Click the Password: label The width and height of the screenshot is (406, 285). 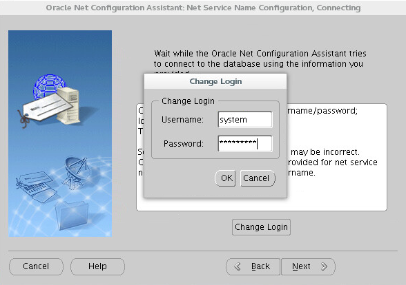click(x=184, y=143)
